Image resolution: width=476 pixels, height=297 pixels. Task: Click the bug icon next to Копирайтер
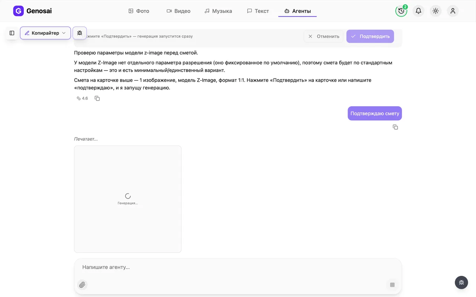pyautogui.click(x=80, y=33)
